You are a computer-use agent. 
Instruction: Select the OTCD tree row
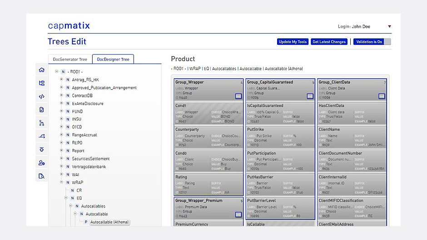[77, 127]
